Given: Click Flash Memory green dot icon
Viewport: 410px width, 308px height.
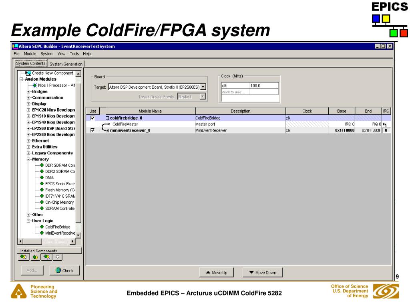Looking at the screenshot, I should pyautogui.click(x=42, y=190).
